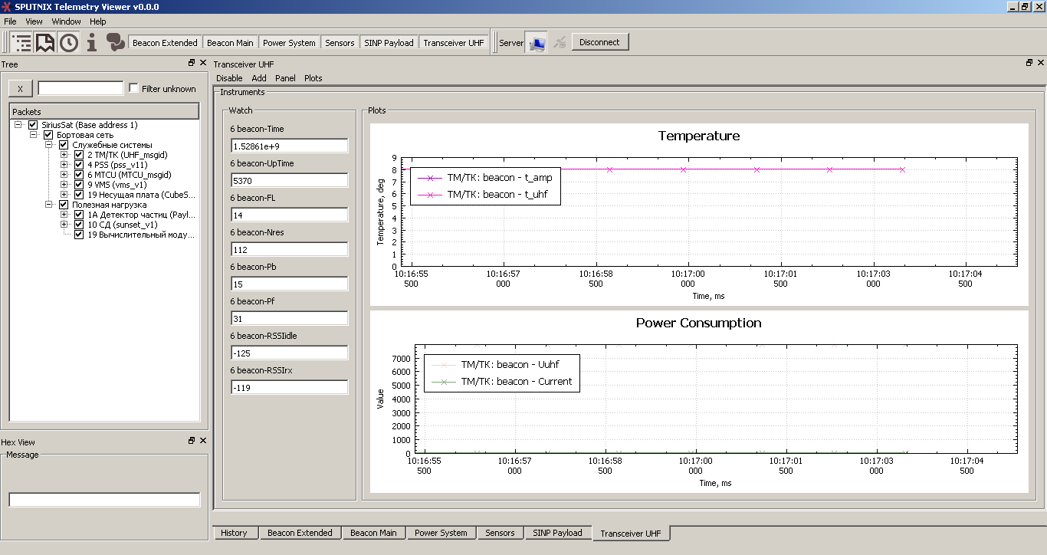The width and height of the screenshot is (1047, 555).
Task: Switch to the Power System bottom tab
Action: (440, 533)
